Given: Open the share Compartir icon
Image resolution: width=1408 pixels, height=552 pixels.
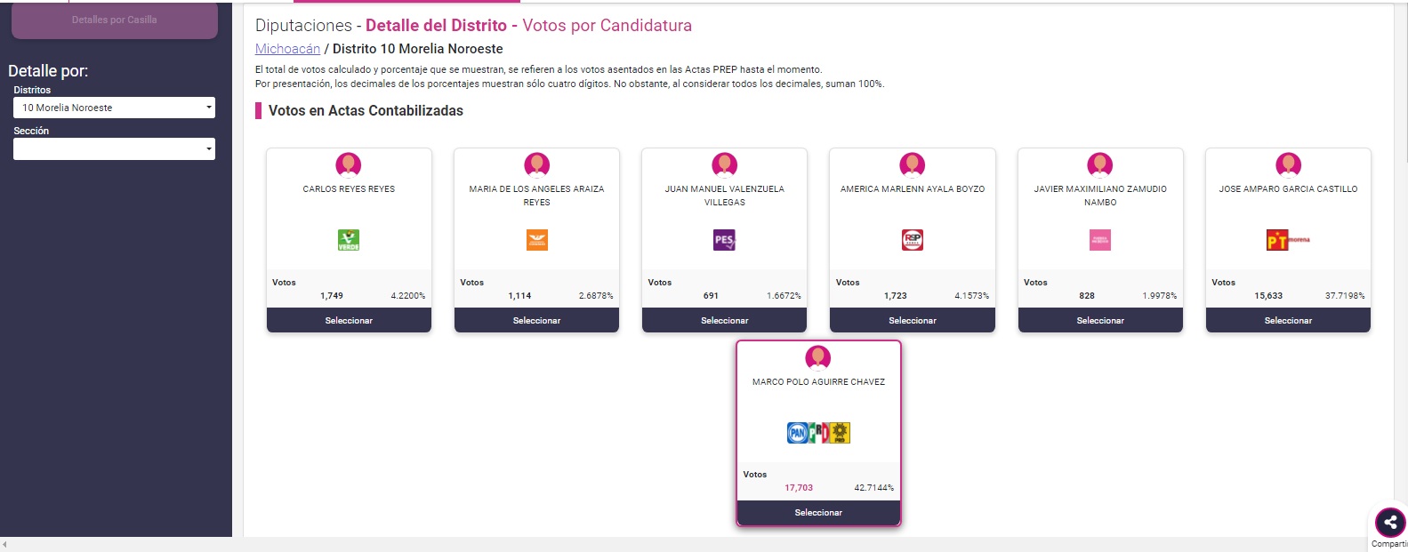Looking at the screenshot, I should coord(1390,523).
